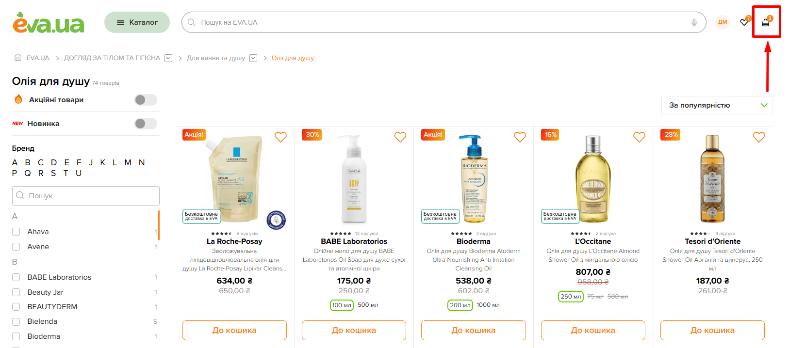Click the microphone voice search icon

click(694, 22)
